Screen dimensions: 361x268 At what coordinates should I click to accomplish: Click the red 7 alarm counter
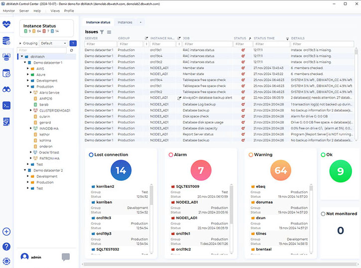tap(201, 170)
